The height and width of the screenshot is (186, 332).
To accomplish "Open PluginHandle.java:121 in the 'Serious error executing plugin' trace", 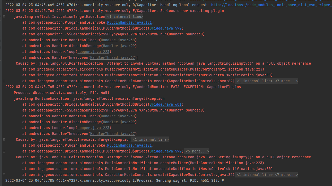I will pyautogui.click(x=129, y=22).
